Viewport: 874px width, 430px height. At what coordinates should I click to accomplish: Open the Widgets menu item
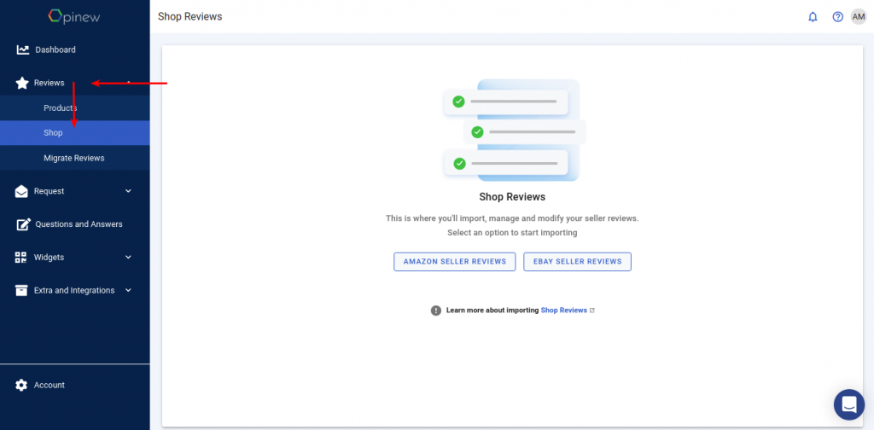[x=75, y=258]
